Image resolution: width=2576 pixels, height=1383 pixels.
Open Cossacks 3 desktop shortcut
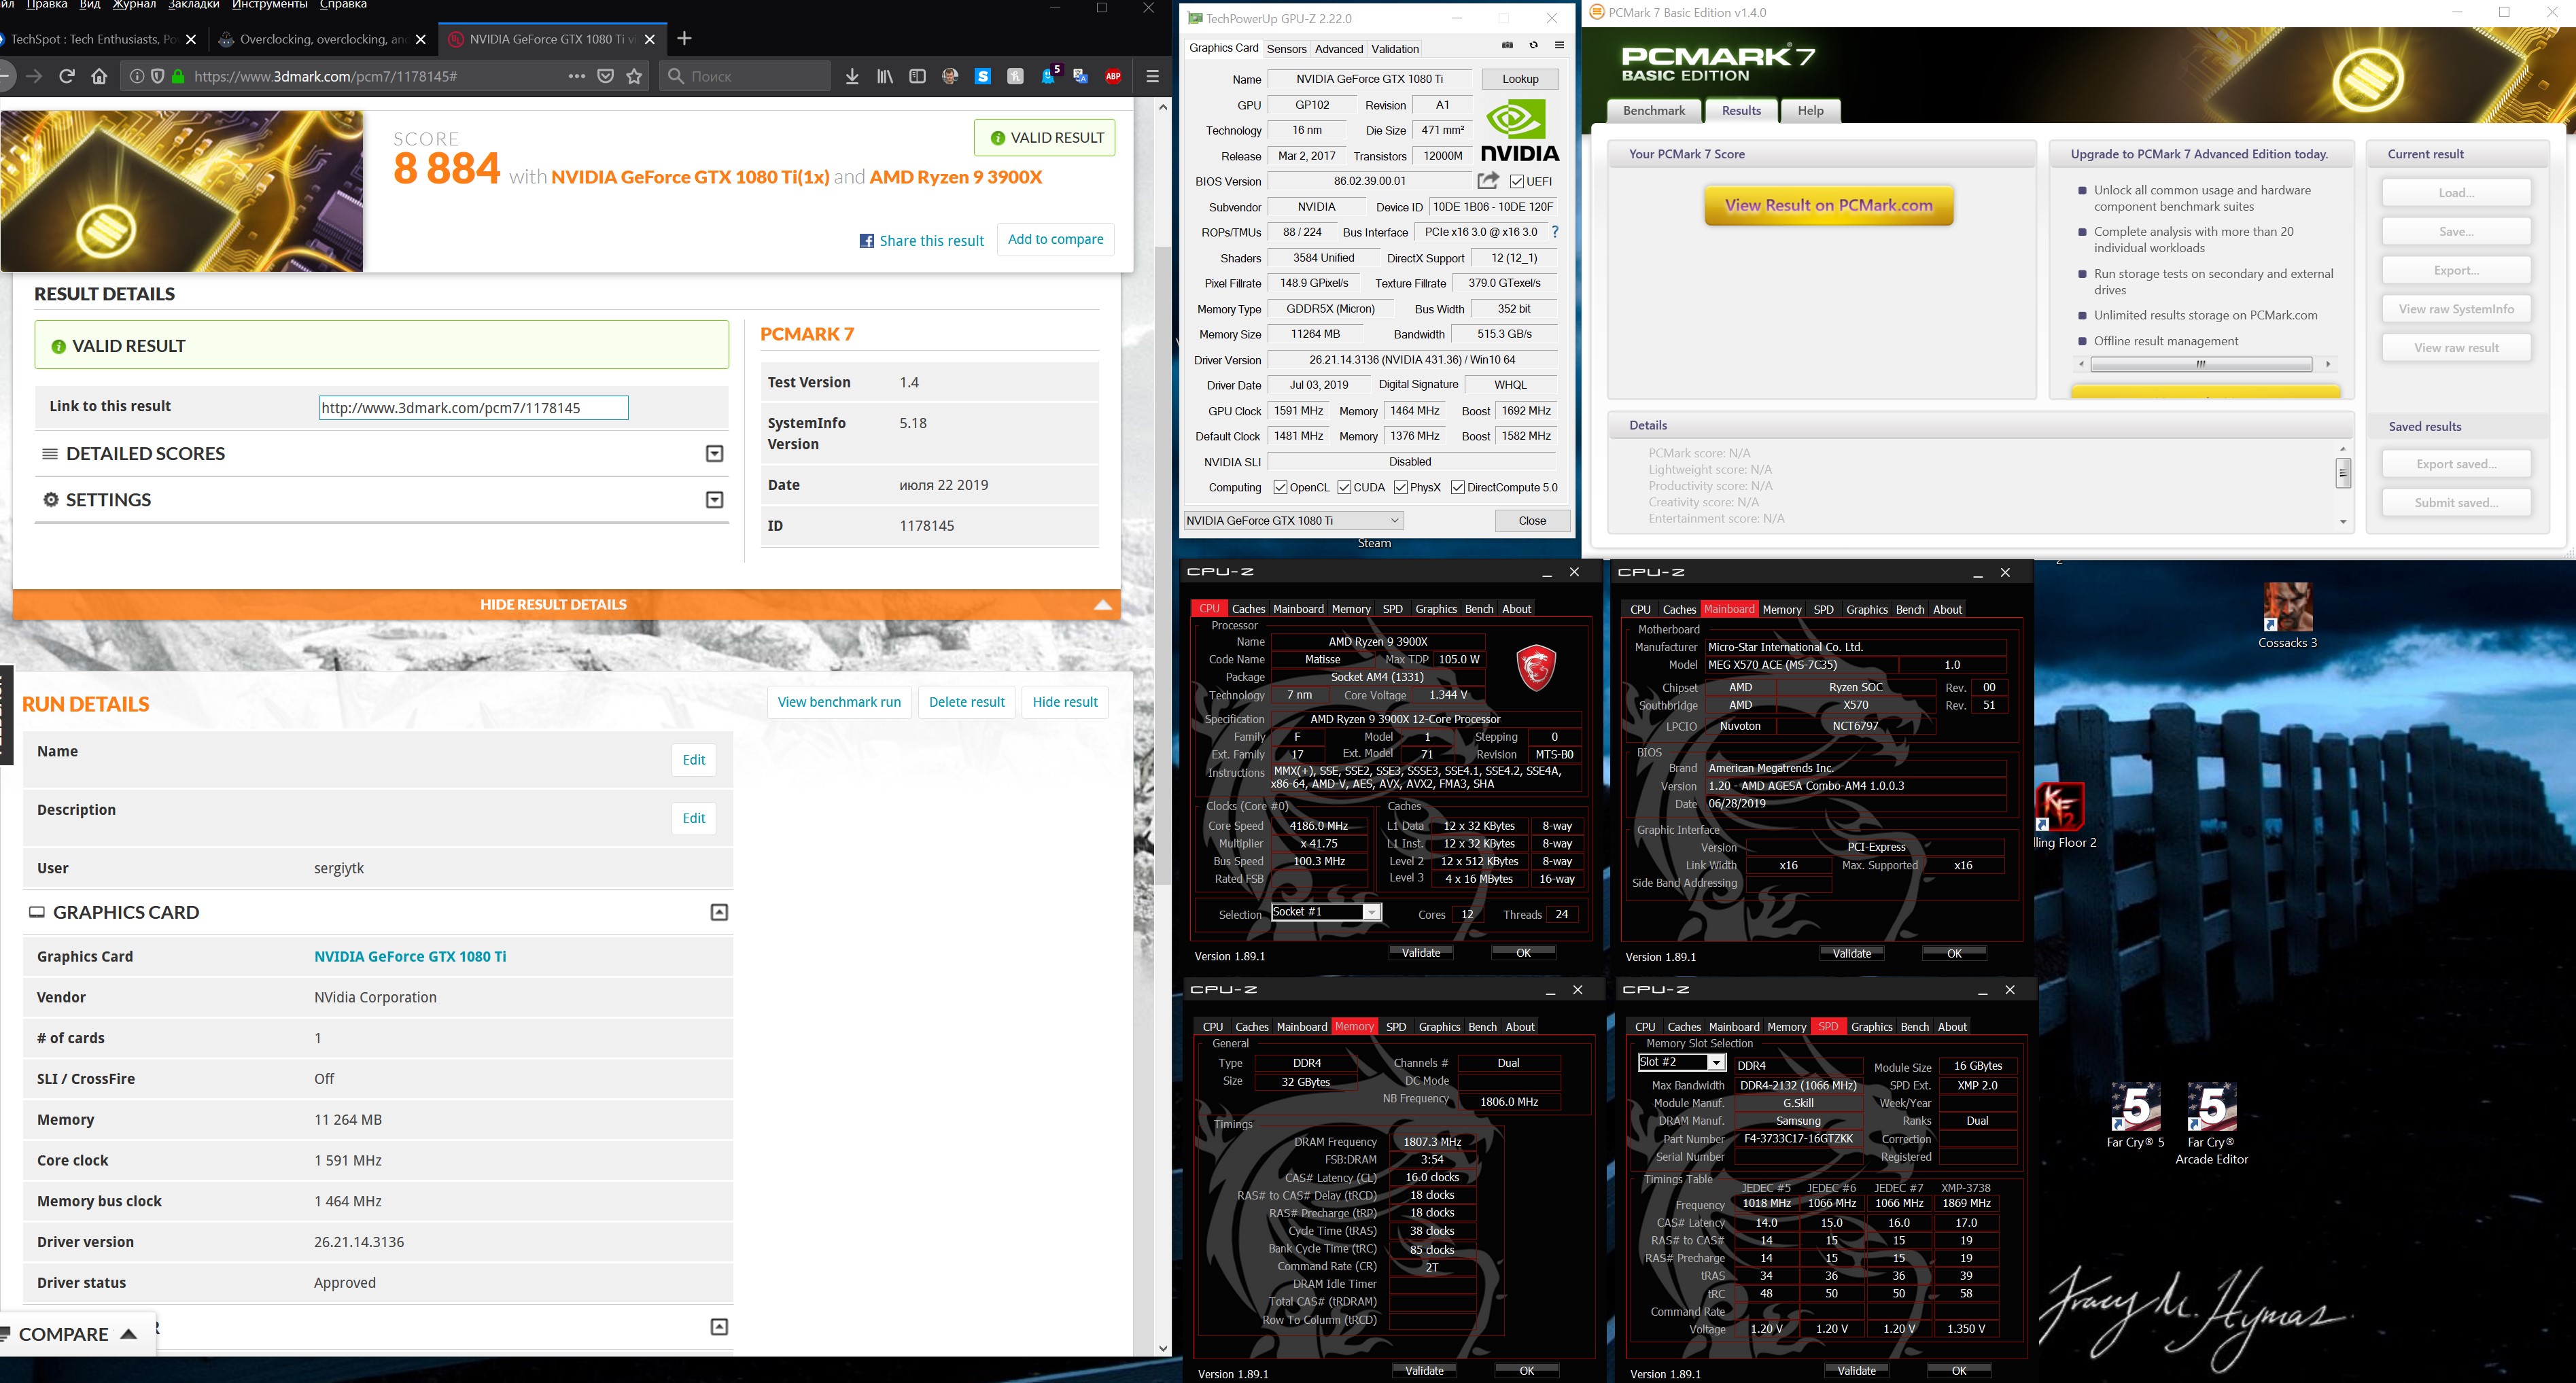[2288, 616]
